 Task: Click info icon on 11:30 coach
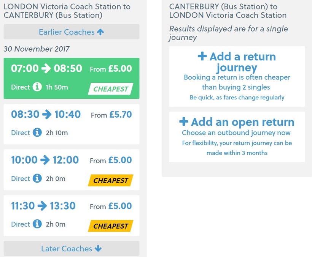[37, 224]
